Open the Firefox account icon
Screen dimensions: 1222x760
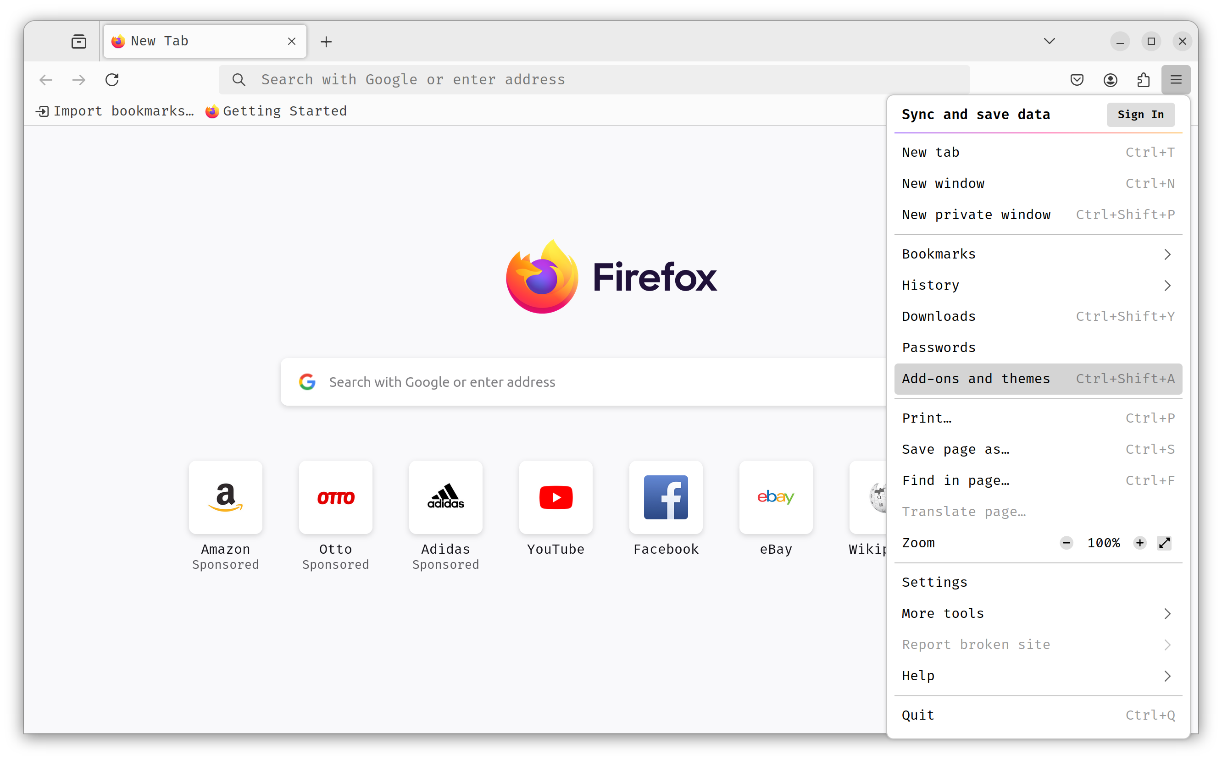pos(1110,79)
